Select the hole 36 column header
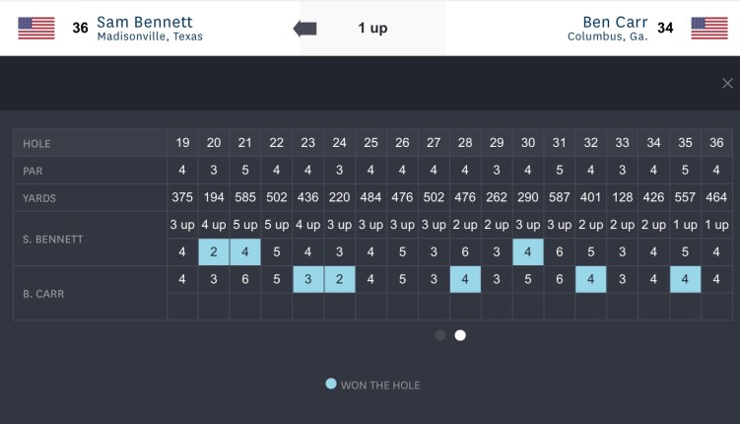Screen dimensions: 740x424 pos(716,143)
